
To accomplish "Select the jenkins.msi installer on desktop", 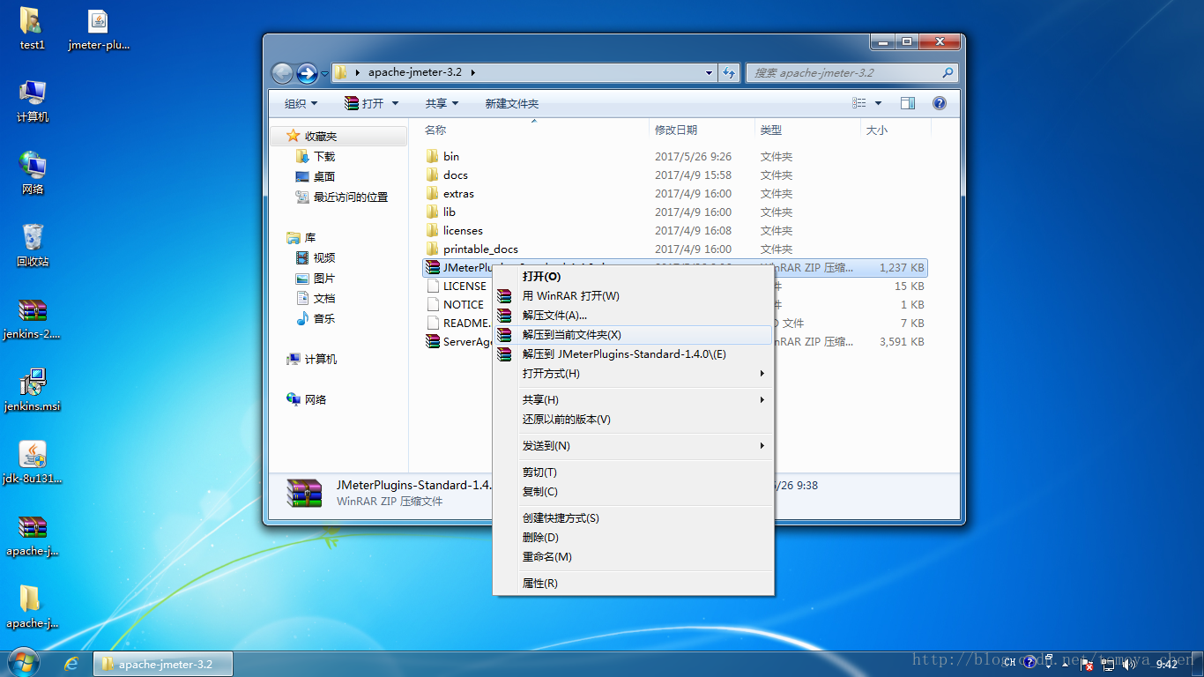I will click(x=33, y=391).
